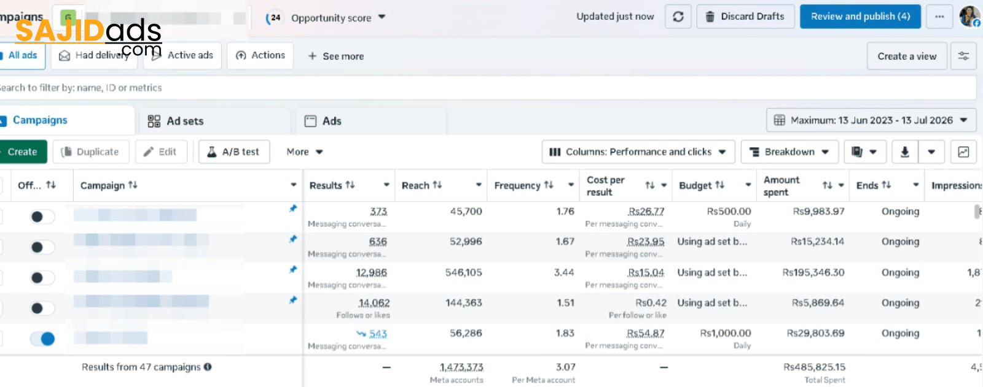The height and width of the screenshot is (387, 983).
Task: Open the 12,986 results link
Action: click(371, 273)
